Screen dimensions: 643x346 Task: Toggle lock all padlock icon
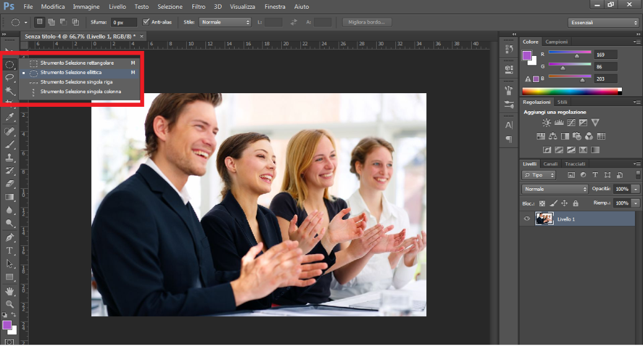pos(575,203)
